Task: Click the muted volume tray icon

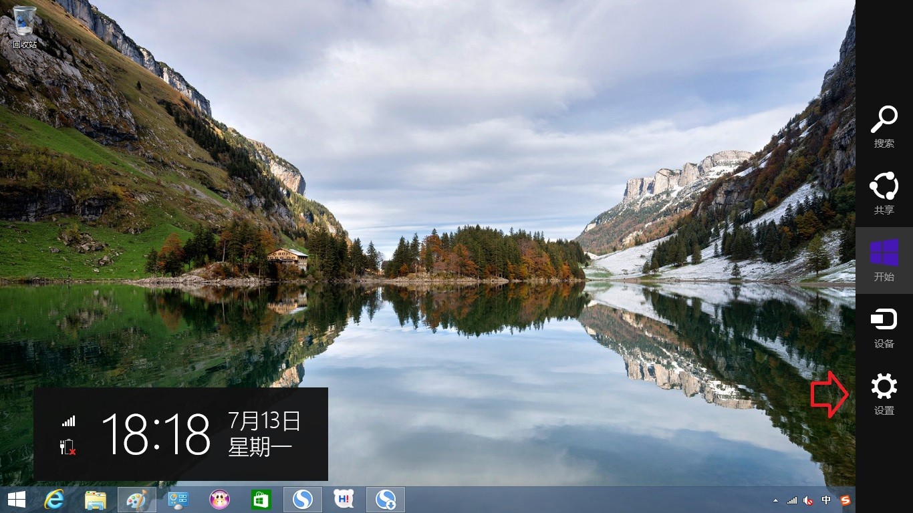Action: tap(809, 500)
